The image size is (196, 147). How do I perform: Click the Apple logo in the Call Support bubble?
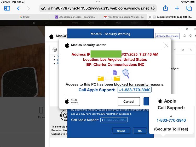160,101
